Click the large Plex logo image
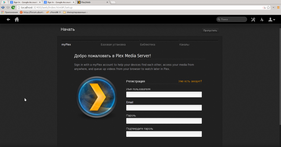Screen dimensions: 281x147 coord(97,97)
